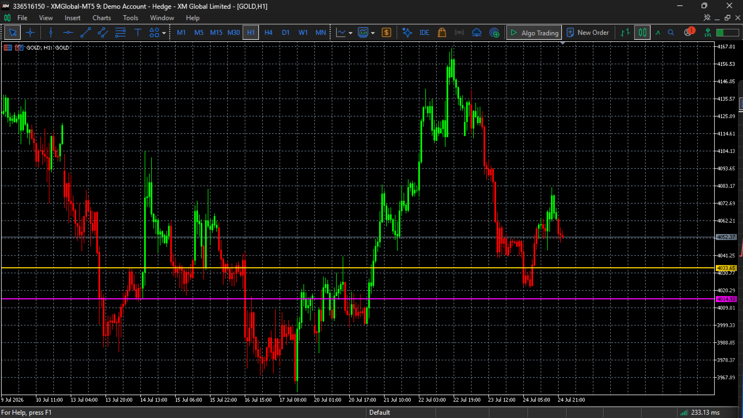743x418 pixels.
Task: Switch chart to candlestick mode
Action: click(642, 33)
